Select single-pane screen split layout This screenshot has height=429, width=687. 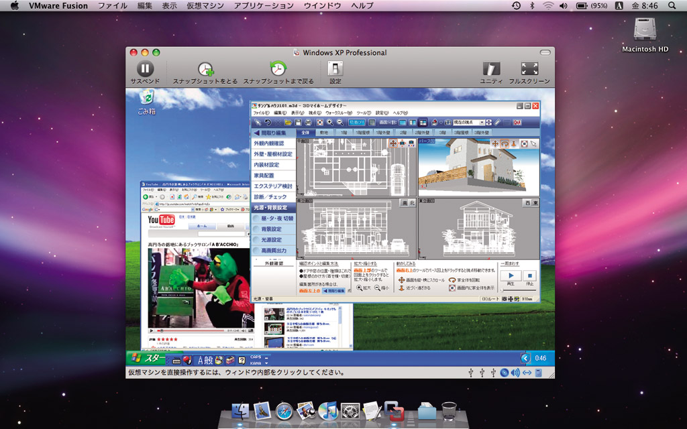(x=403, y=123)
